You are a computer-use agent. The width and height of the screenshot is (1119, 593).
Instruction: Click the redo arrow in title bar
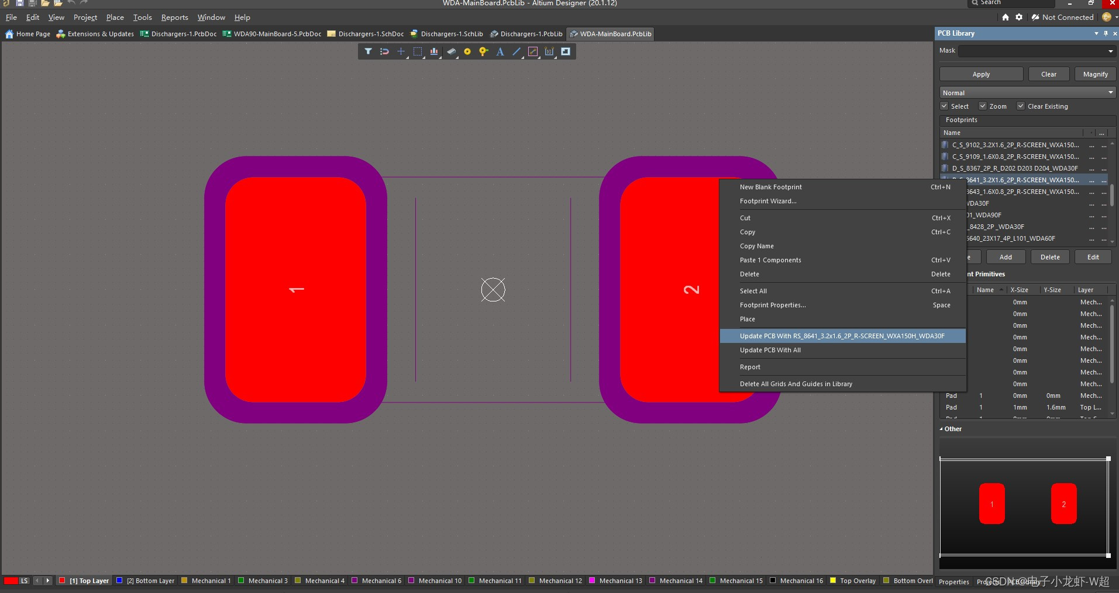84,3
